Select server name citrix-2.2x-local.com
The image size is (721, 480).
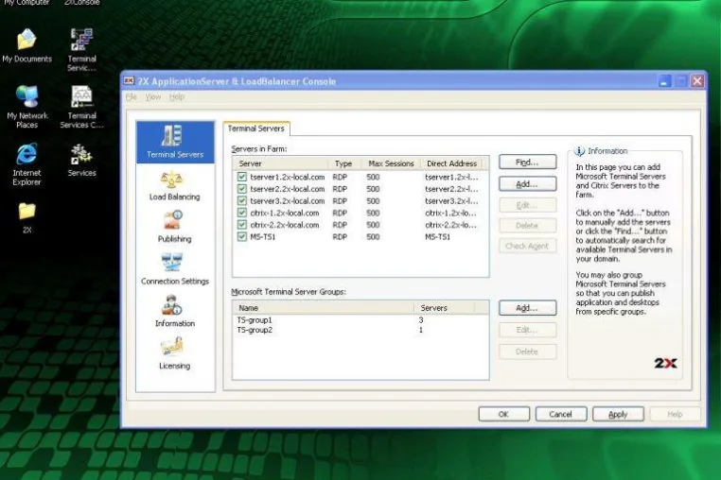pyautogui.click(x=285, y=225)
